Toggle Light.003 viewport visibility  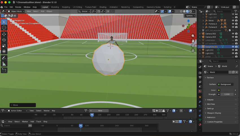233,53
